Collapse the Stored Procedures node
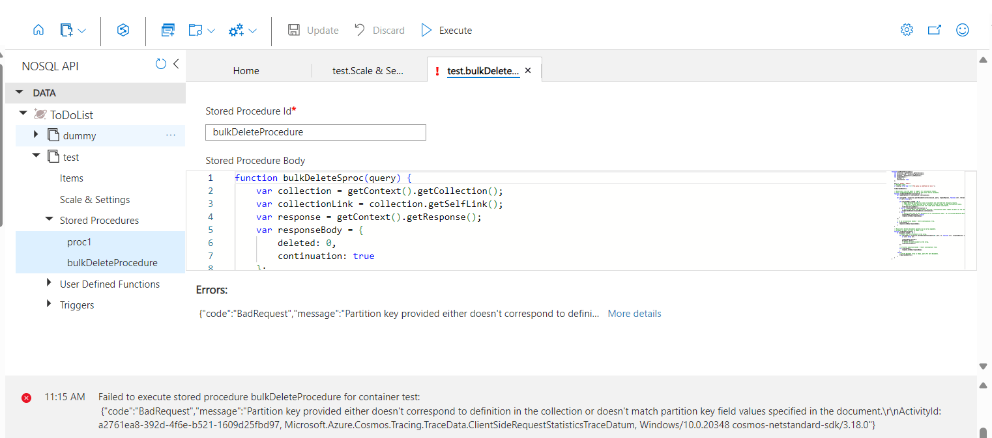The height and width of the screenshot is (438, 992). 49,220
